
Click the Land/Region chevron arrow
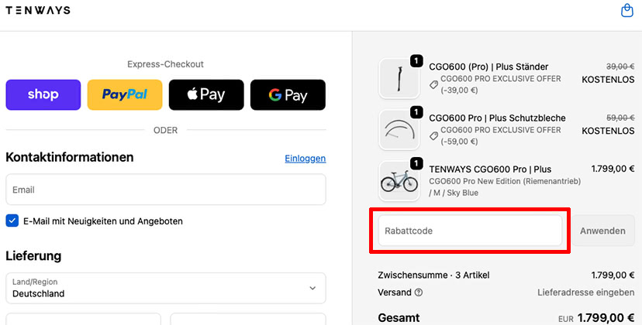tap(312, 288)
